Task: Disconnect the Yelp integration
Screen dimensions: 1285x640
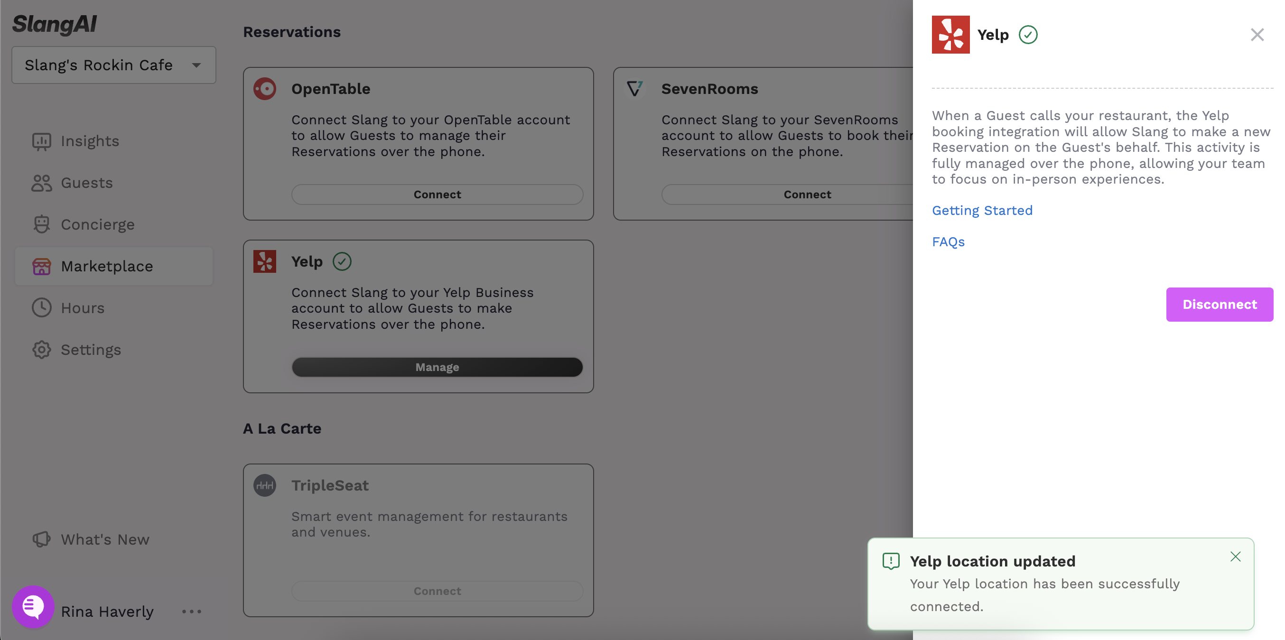Action: pyautogui.click(x=1220, y=304)
